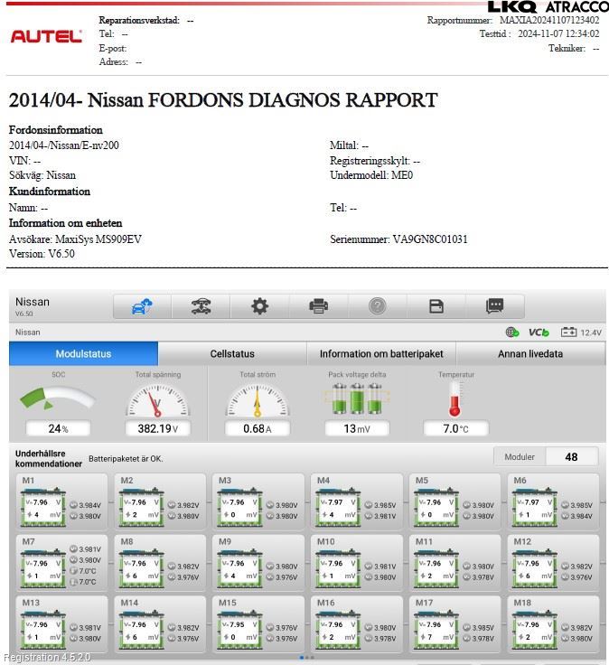
Task: Open the Information om batteripaket tab
Action: click(x=381, y=354)
